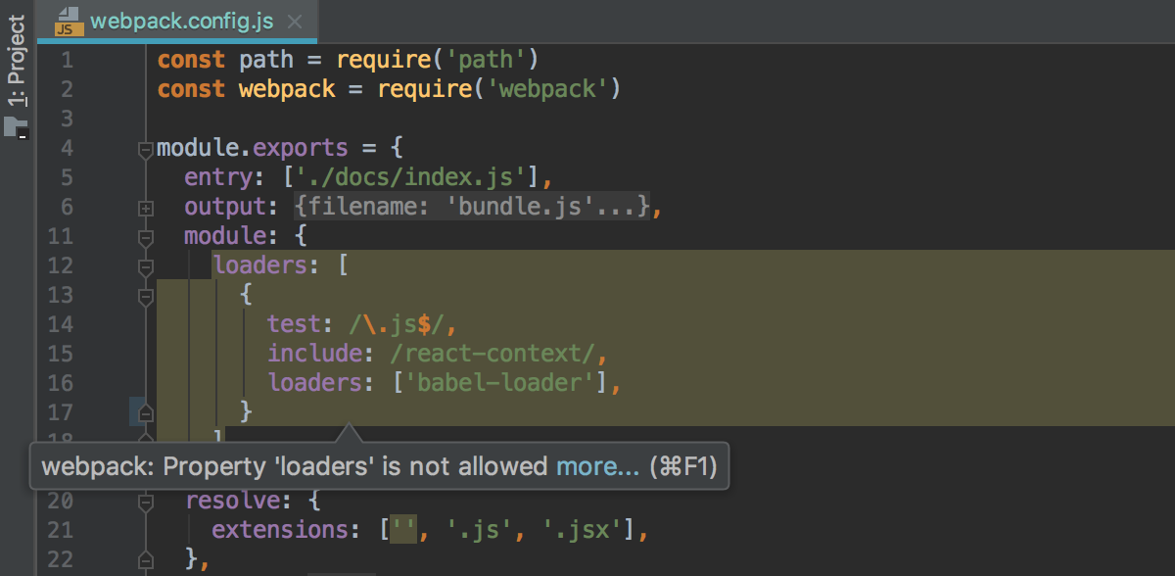Screen dimensions: 1175x576
Task: Click line number 16 in the gutter
Action: point(60,383)
